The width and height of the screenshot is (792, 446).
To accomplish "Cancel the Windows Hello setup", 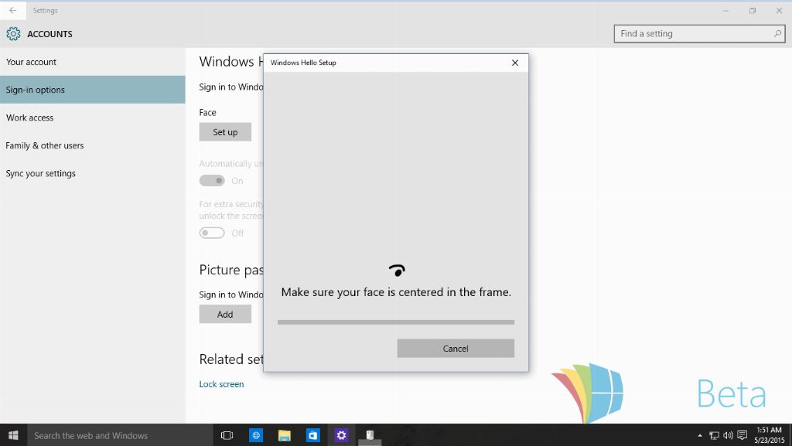I will pos(456,349).
